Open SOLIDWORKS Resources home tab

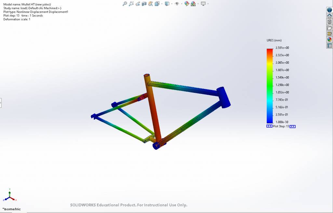coord(329,16)
